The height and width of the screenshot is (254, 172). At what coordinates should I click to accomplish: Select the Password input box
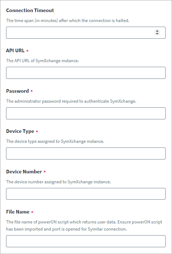[86, 113]
